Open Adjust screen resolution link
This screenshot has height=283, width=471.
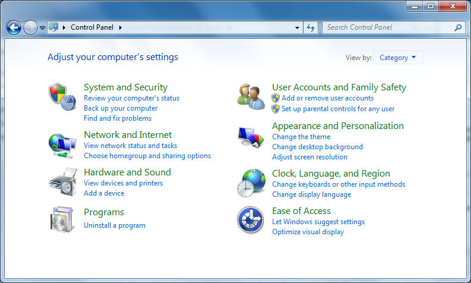309,157
